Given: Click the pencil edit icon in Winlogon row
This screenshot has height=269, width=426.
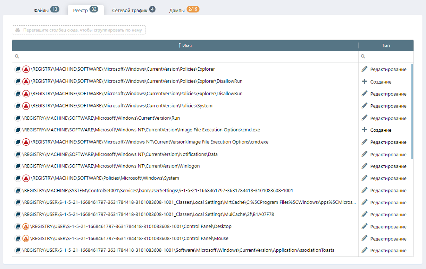Looking at the screenshot, I should pos(364,166).
